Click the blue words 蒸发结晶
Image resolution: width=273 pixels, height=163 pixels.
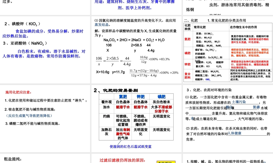(x=102, y=25)
